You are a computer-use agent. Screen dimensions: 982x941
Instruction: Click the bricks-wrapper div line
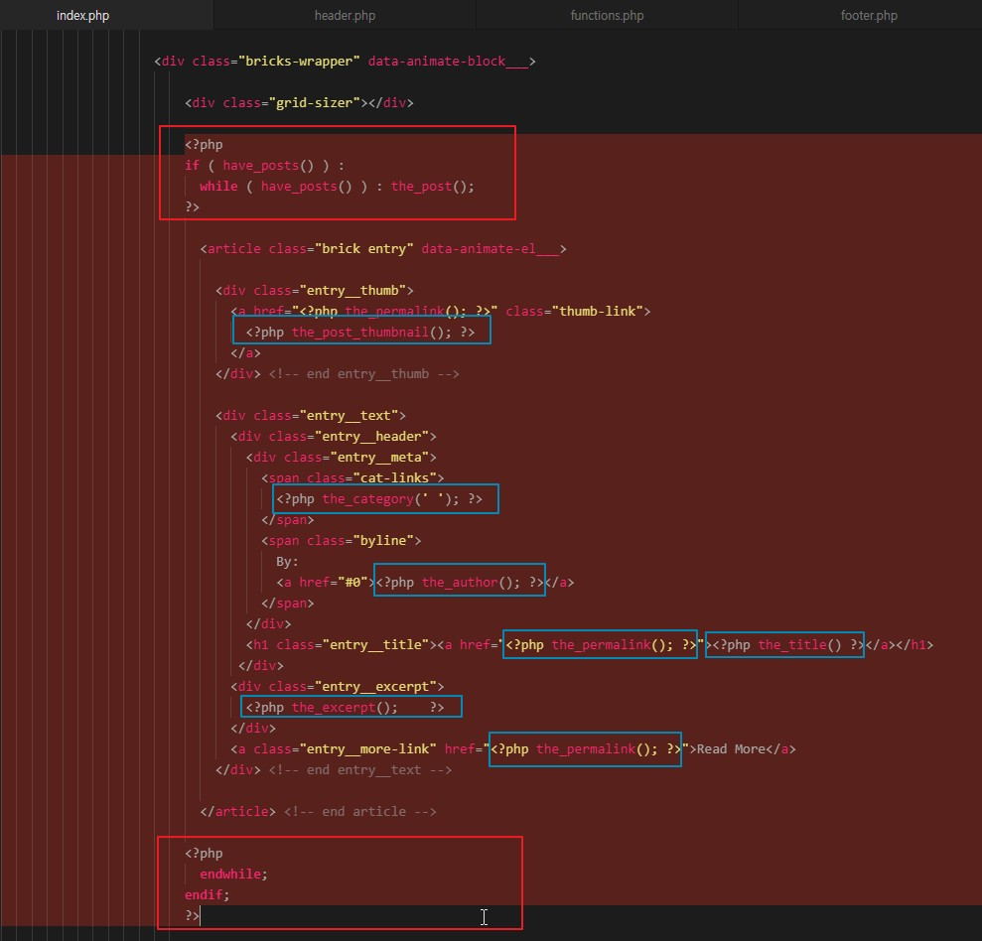pyautogui.click(x=345, y=62)
